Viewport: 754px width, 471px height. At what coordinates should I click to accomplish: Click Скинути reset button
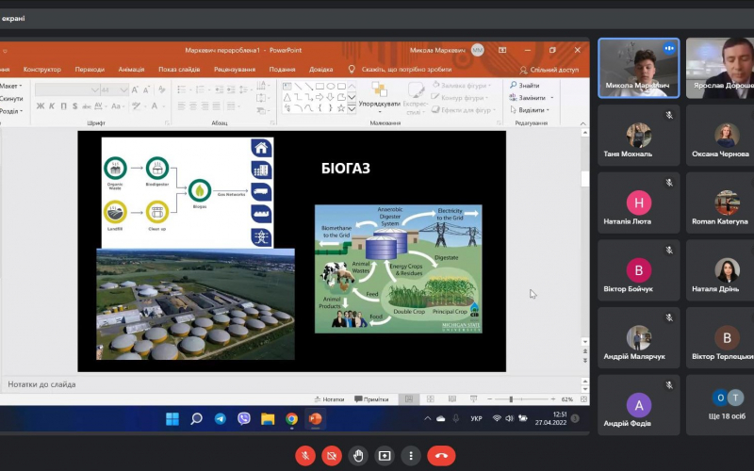11,99
